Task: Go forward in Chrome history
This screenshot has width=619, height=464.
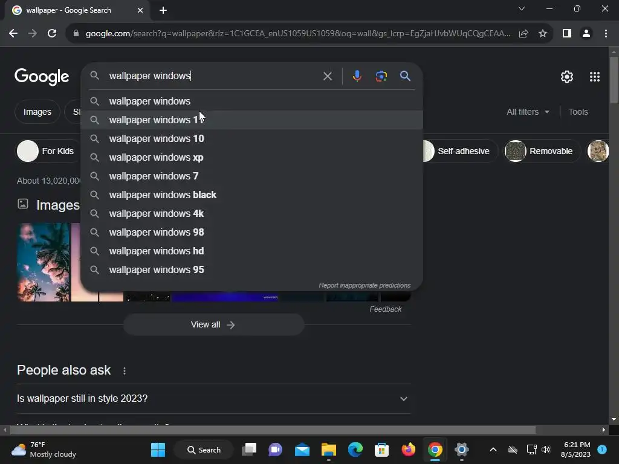Action: point(33,34)
